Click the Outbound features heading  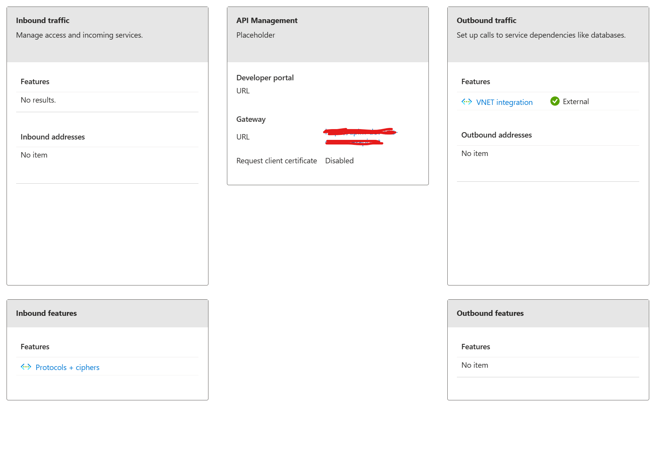(x=490, y=313)
